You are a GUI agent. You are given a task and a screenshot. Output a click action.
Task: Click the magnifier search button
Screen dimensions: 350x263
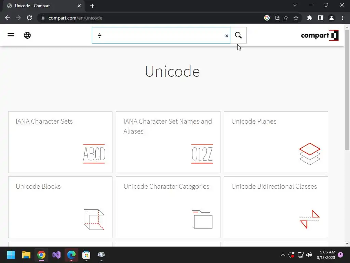(238, 35)
